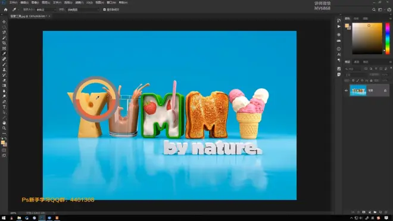Toggle lock all padlock in lock row

tap(371, 80)
